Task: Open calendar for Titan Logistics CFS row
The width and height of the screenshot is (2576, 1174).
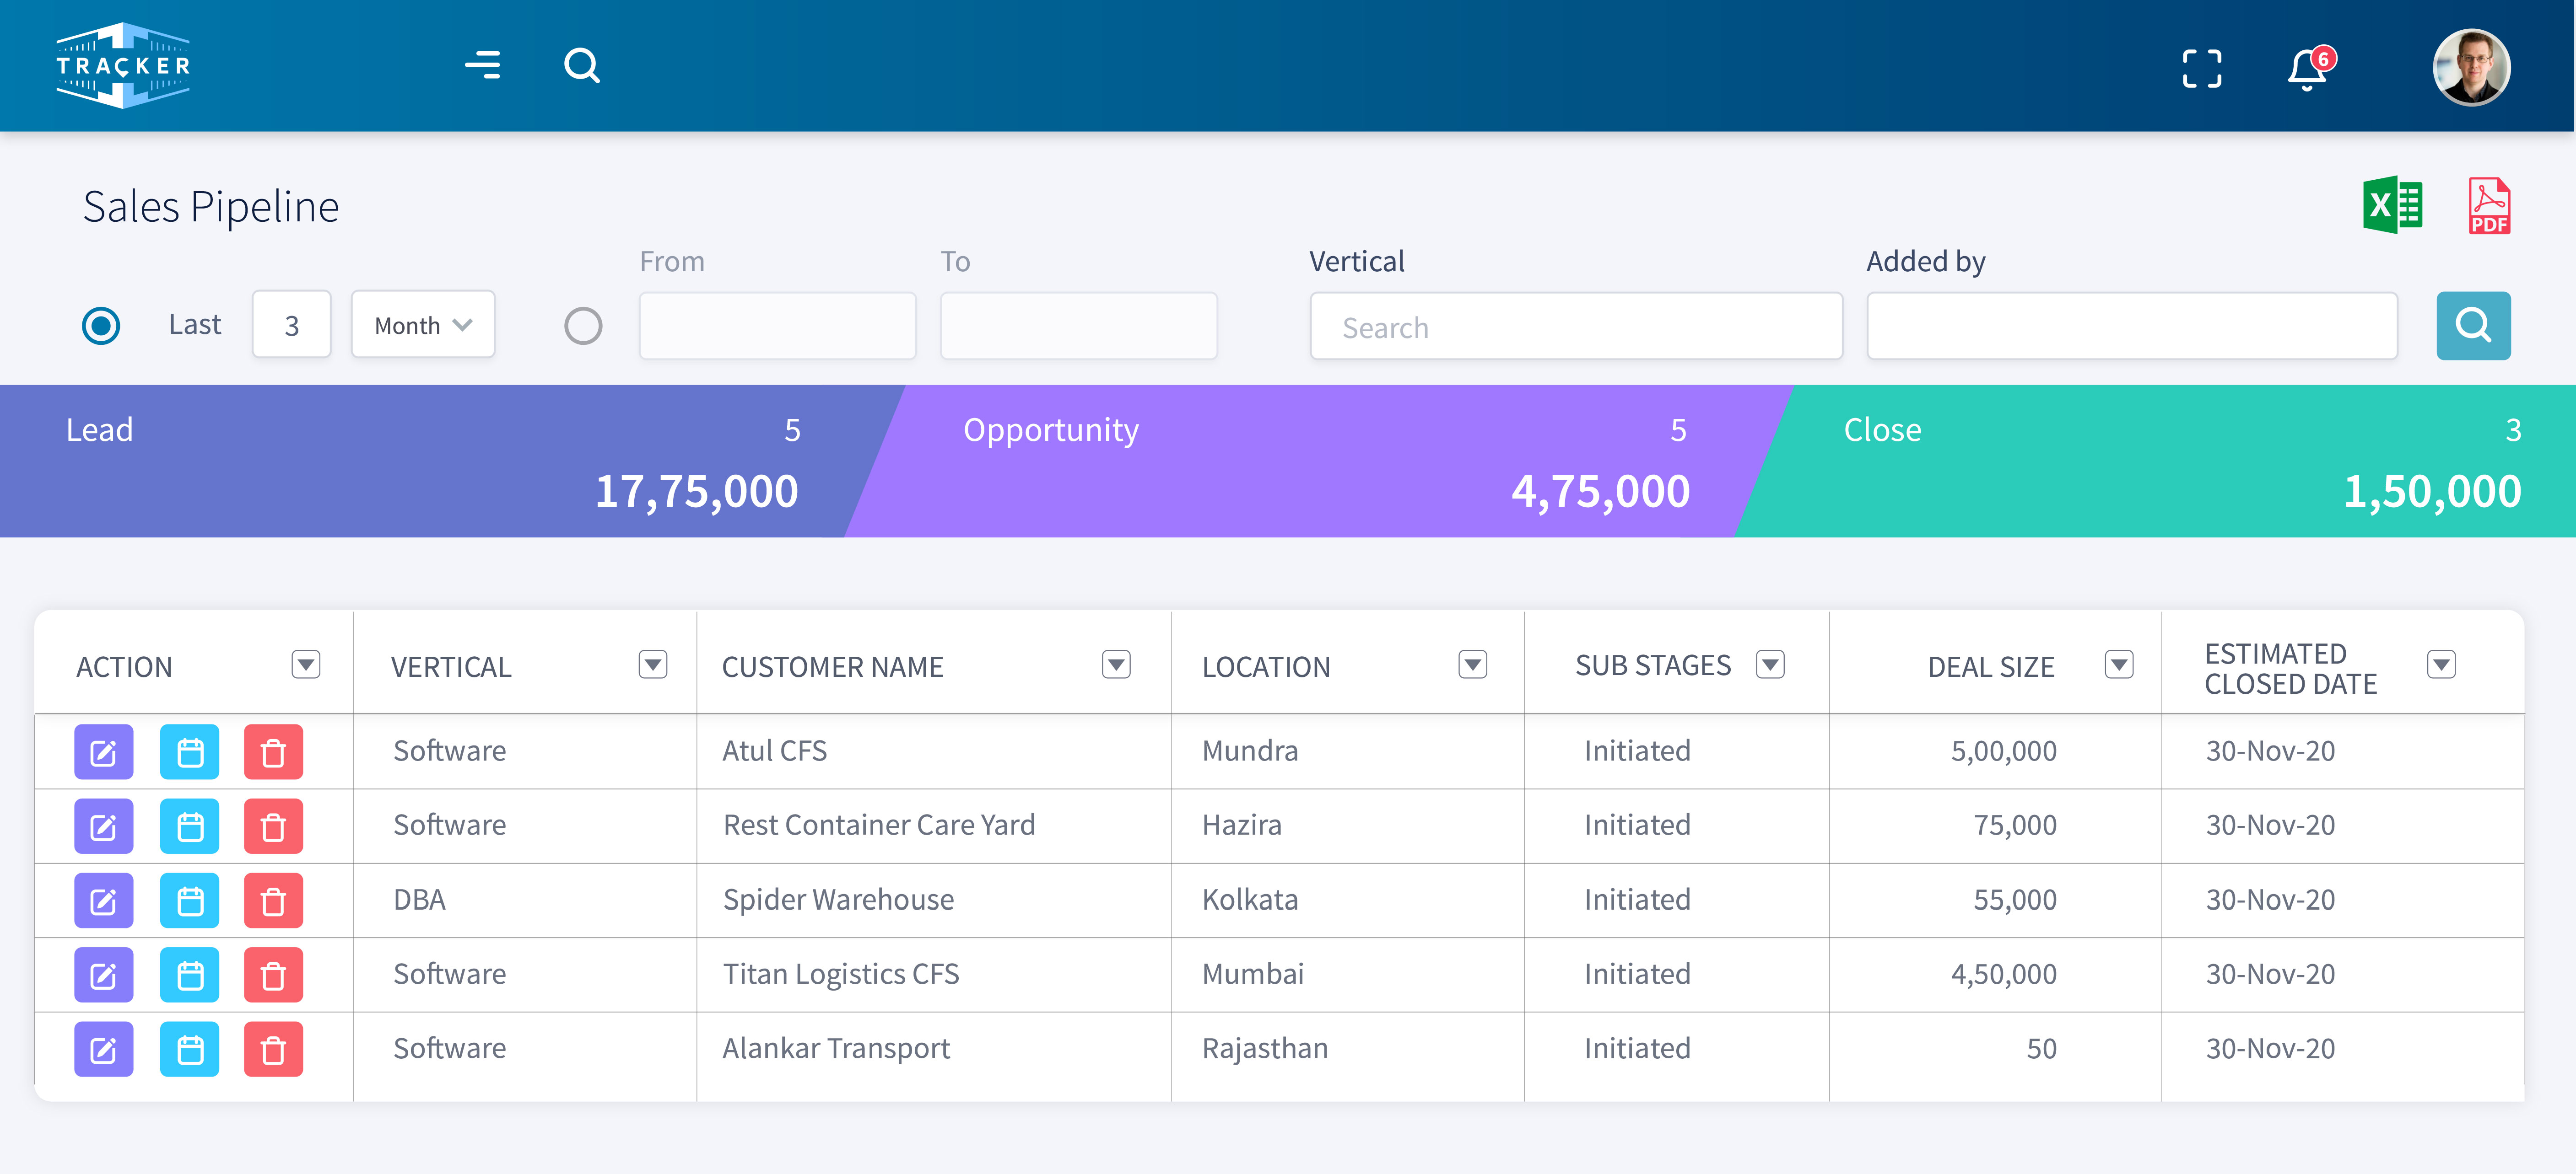Action: coord(190,975)
